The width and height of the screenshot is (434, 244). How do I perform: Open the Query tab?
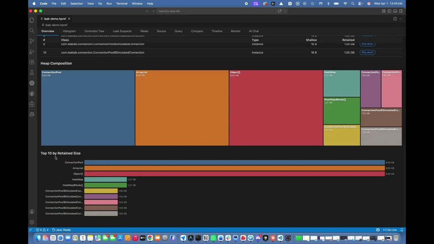point(178,31)
